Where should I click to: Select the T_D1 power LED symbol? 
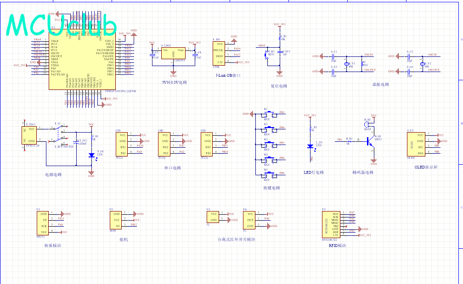pyautogui.click(x=91, y=155)
